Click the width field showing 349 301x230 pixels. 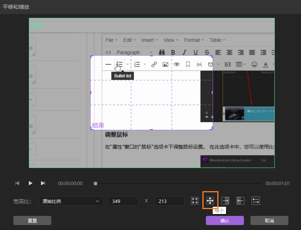pyautogui.click(x=123, y=201)
